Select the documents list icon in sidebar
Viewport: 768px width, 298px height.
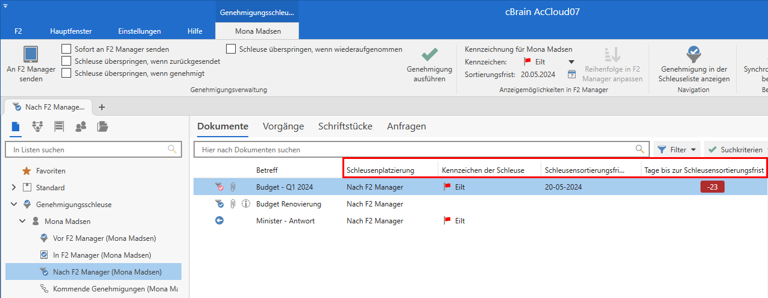pos(16,126)
